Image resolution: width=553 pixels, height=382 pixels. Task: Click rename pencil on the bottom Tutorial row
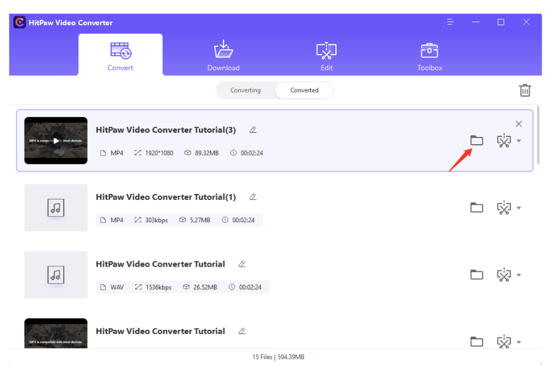(x=242, y=331)
